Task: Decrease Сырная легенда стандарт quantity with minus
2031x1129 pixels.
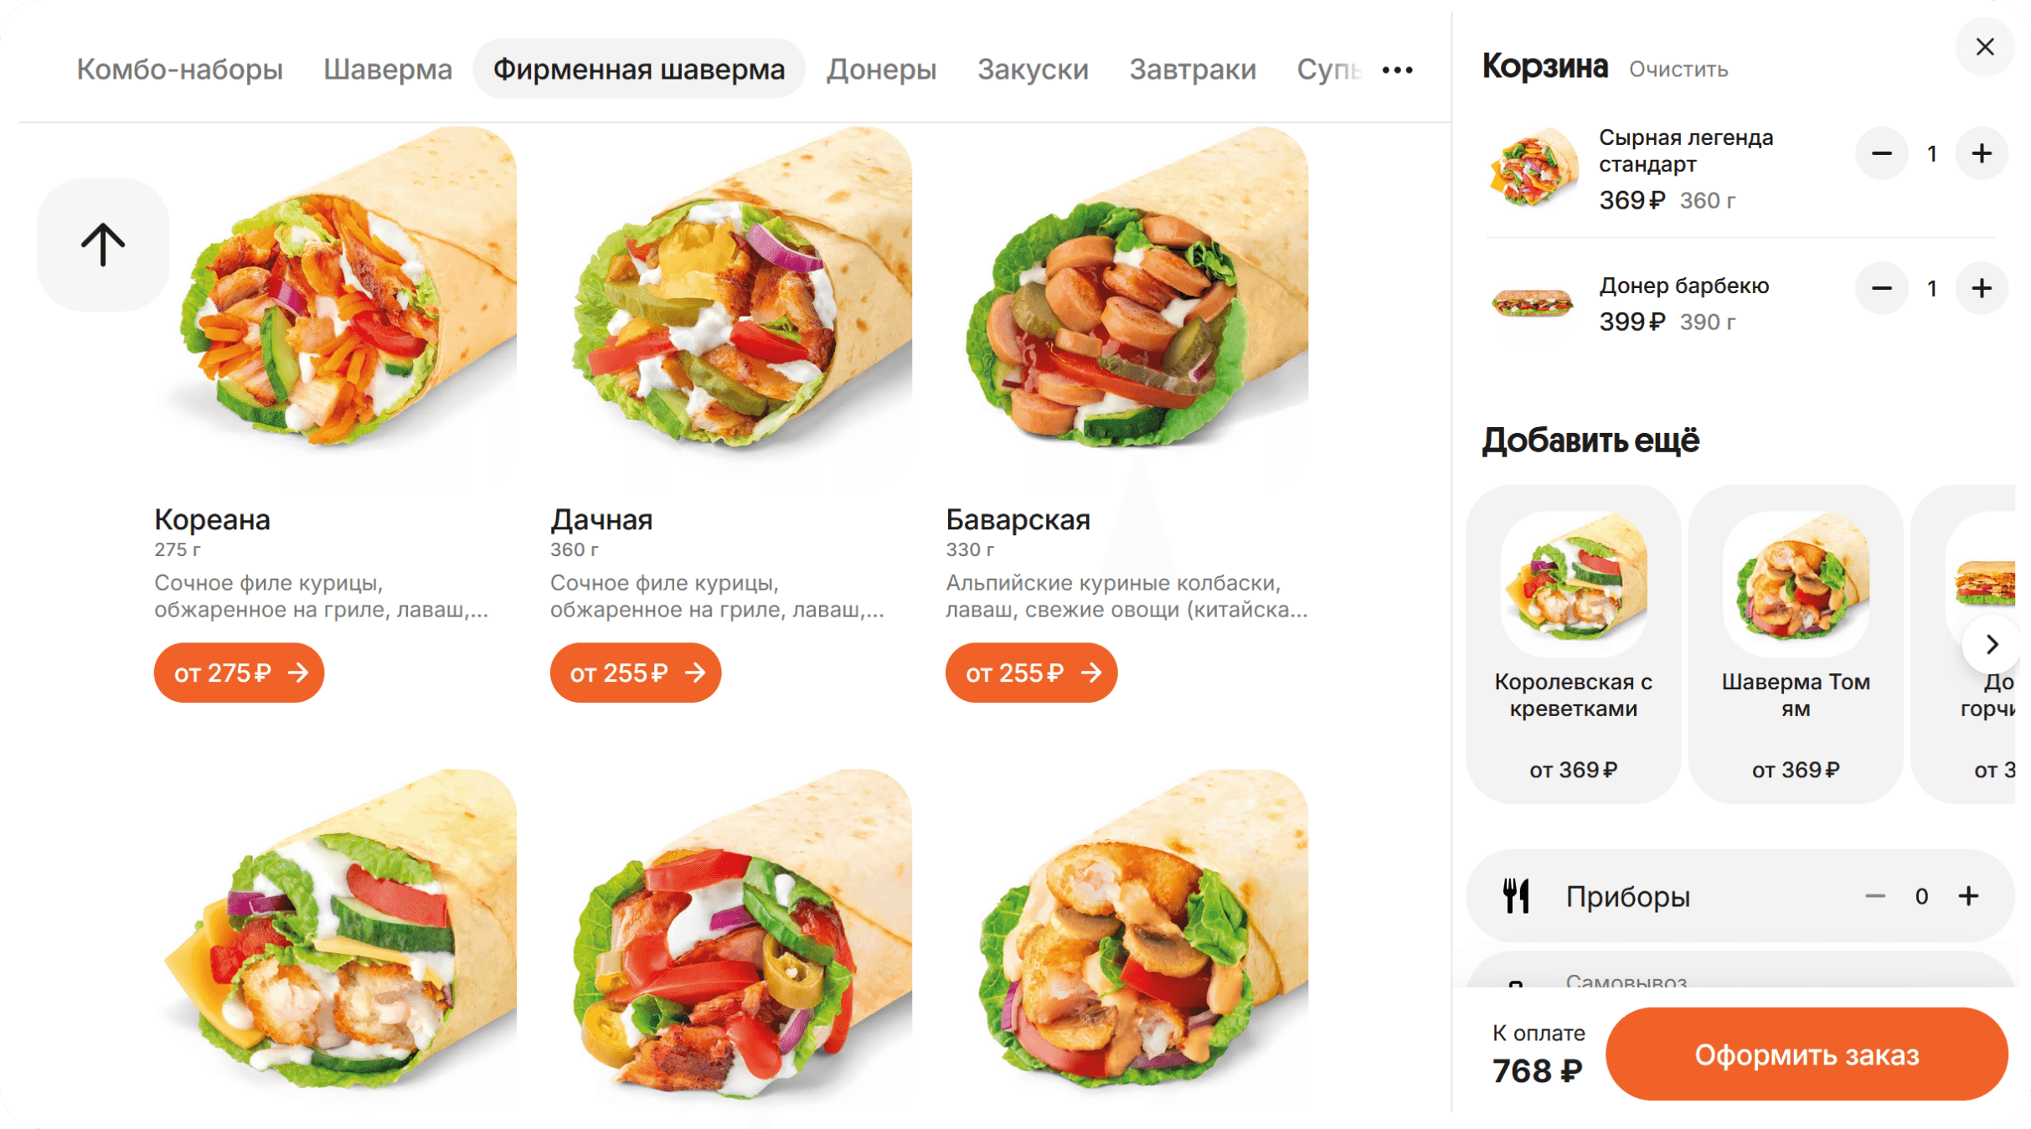Action: (1882, 154)
